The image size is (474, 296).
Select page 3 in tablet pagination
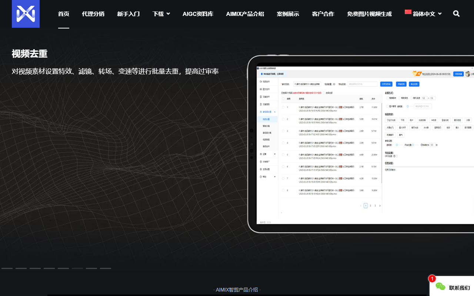375,205
